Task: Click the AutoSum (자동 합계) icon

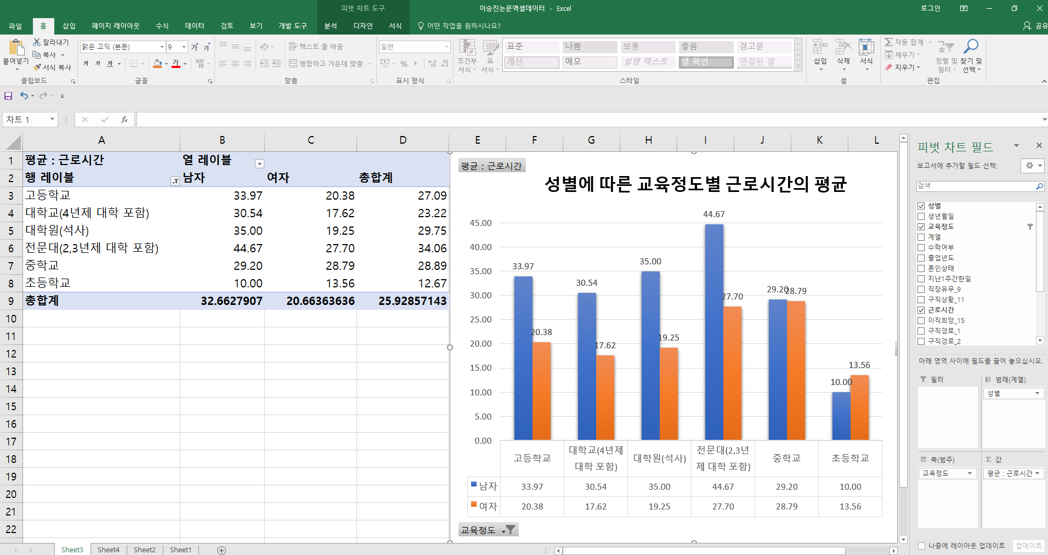Action: tap(889, 42)
